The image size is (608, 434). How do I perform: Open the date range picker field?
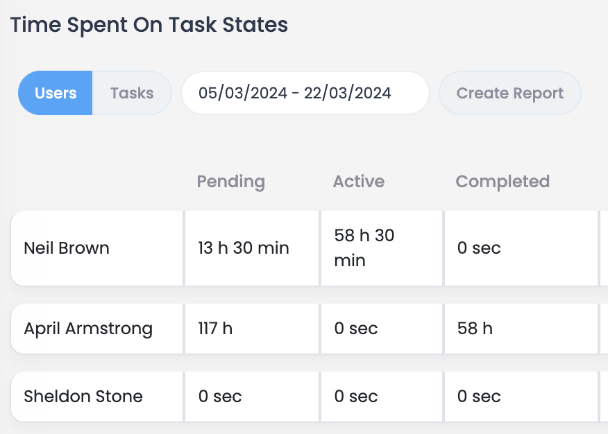pyautogui.click(x=305, y=93)
